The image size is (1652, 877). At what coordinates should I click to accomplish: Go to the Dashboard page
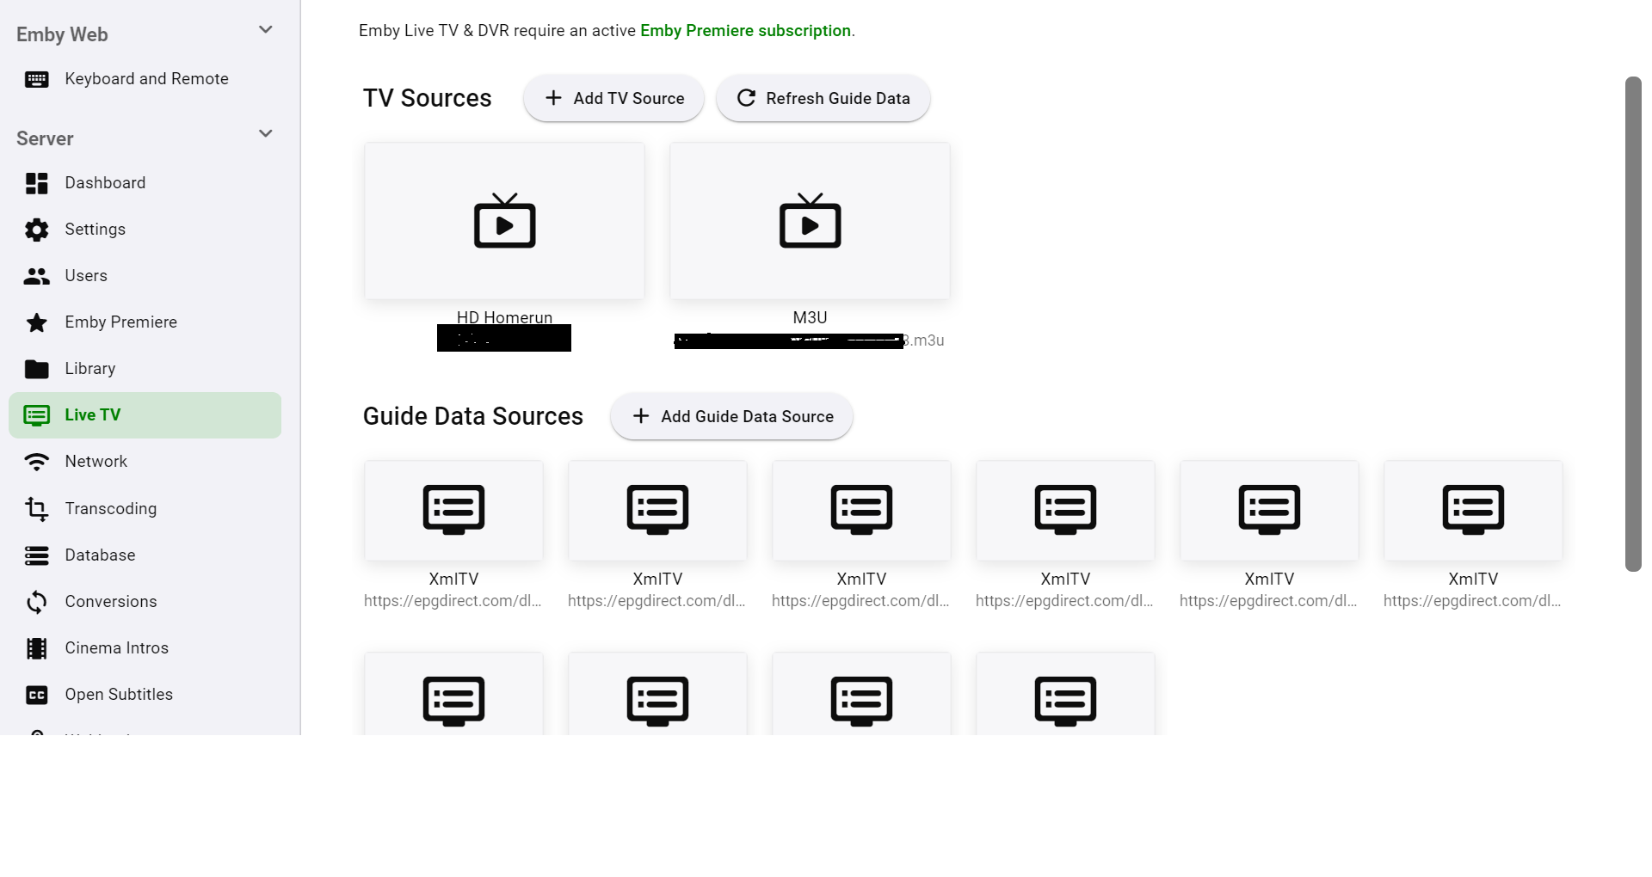click(145, 183)
